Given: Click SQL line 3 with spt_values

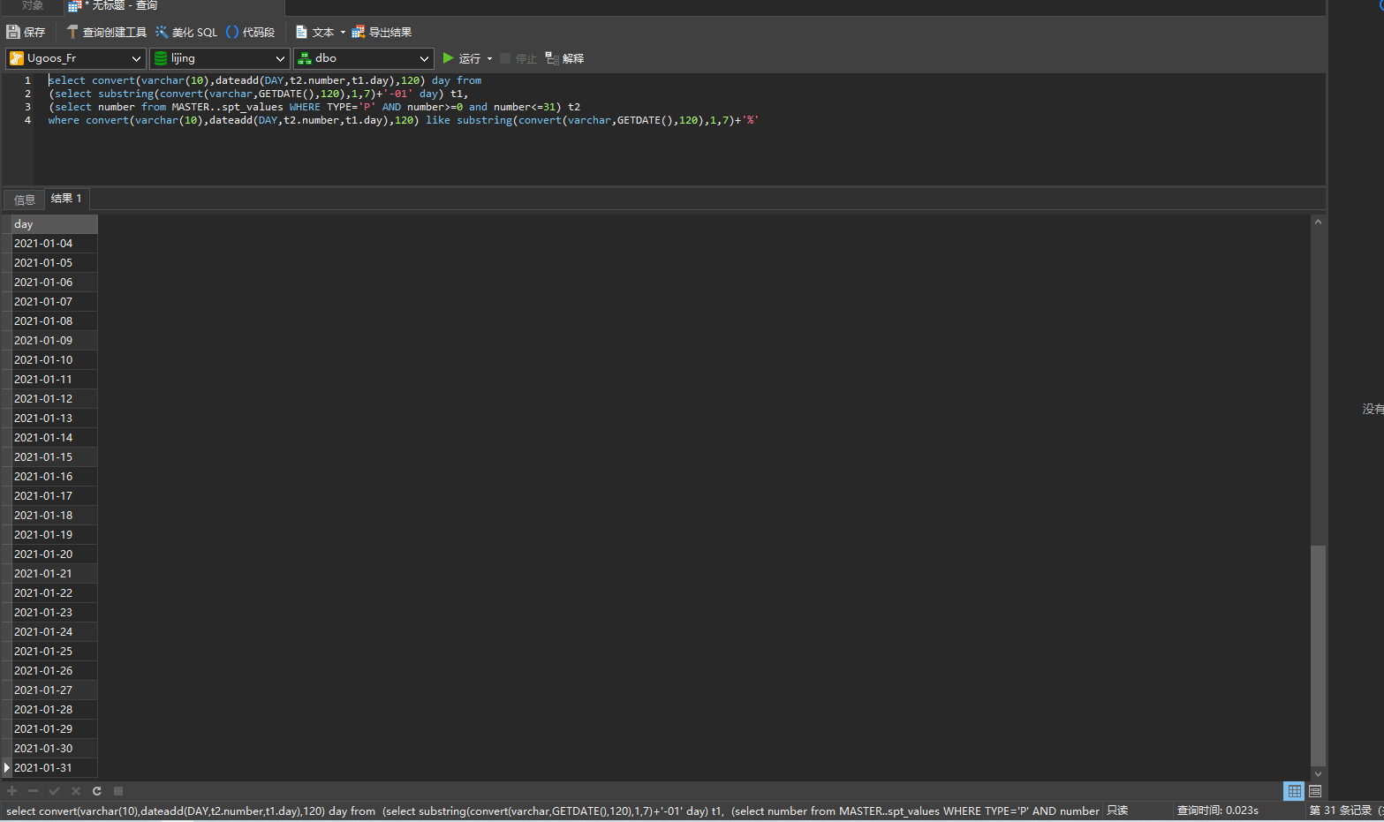Looking at the screenshot, I should coord(314,107).
